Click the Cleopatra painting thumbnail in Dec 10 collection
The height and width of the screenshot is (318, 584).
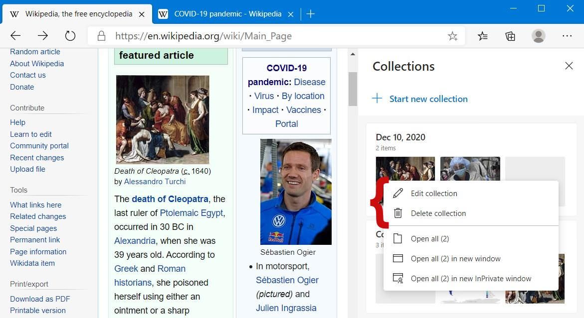405,169
